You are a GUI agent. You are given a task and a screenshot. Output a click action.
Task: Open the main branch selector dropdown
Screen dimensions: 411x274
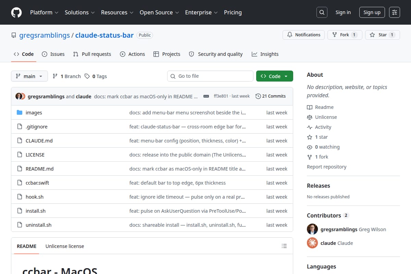(29, 76)
